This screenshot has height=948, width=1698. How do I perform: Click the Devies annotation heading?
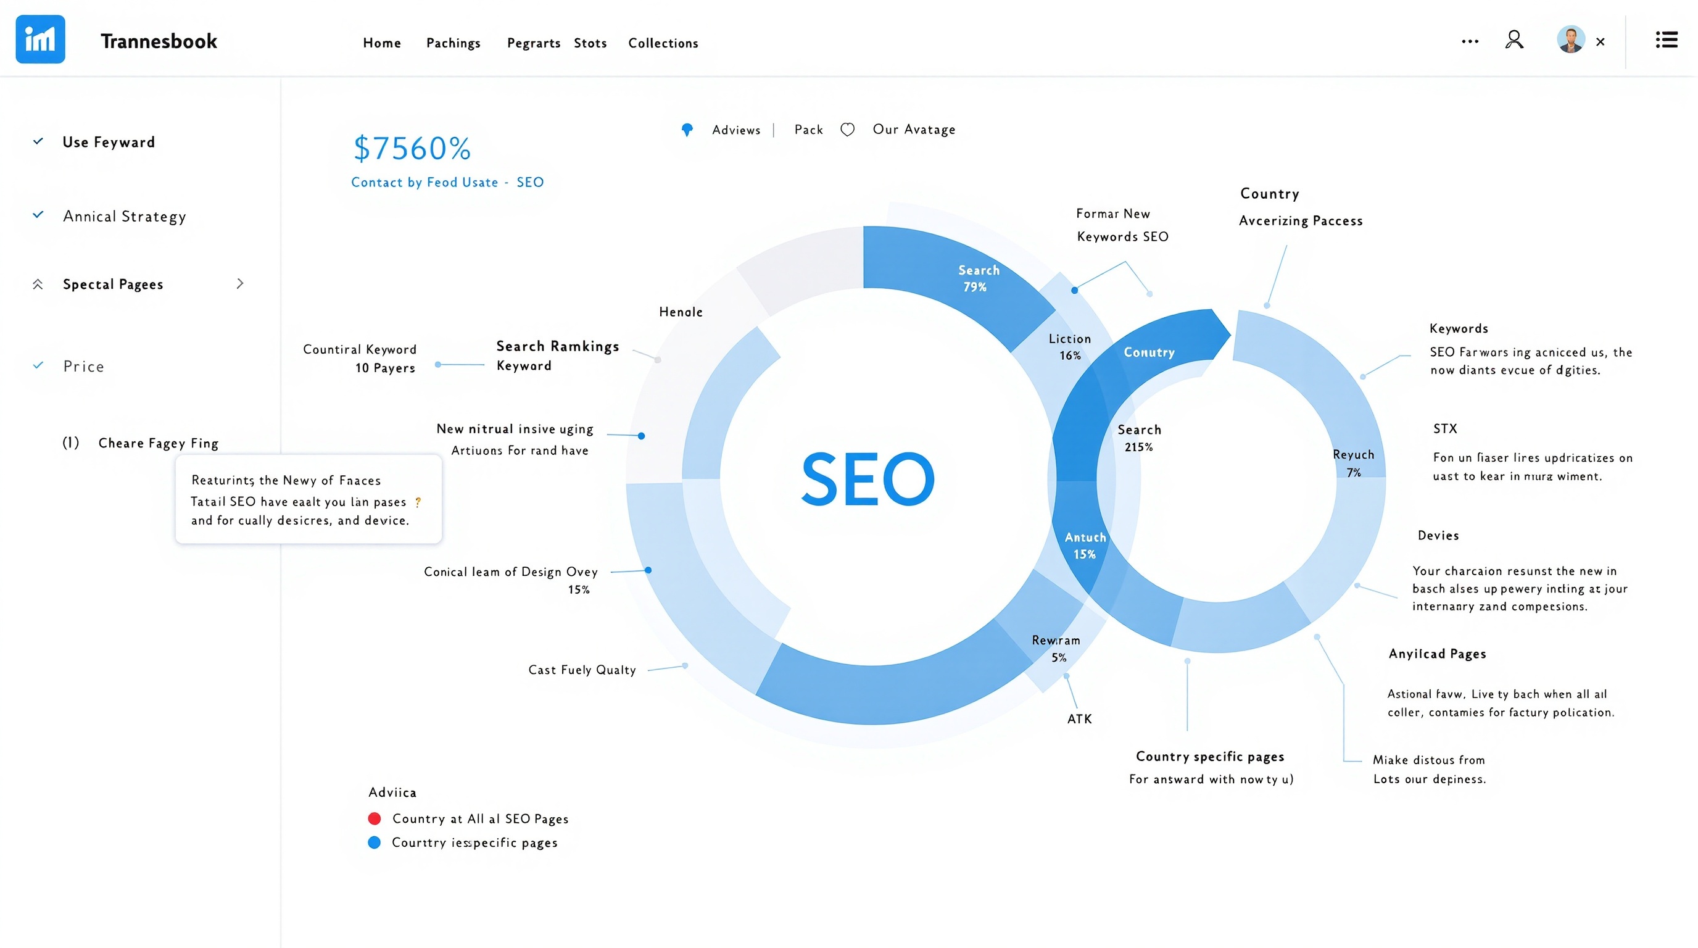click(x=1438, y=535)
